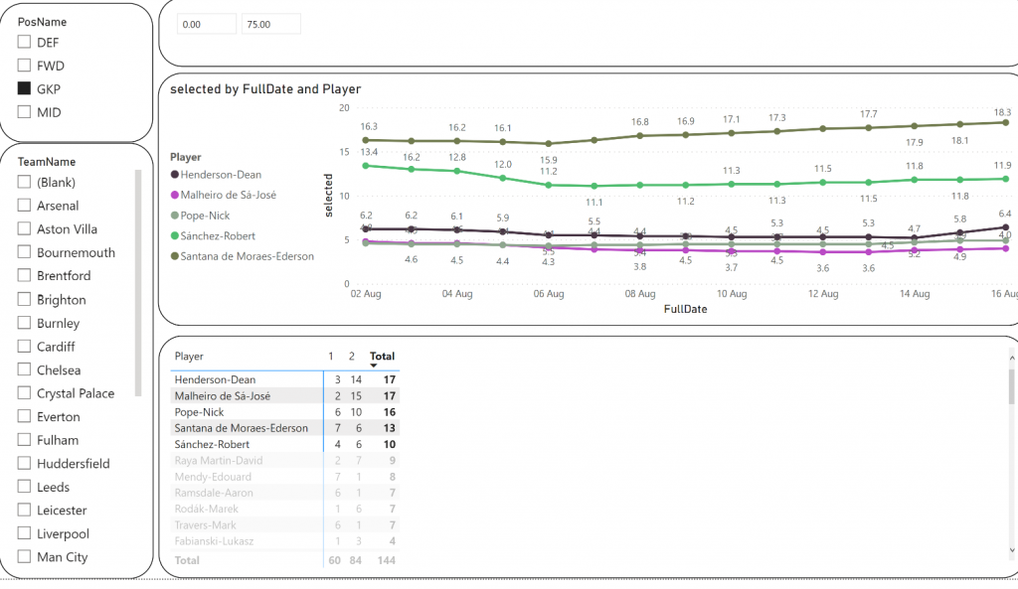Check the Cardiff checkbox

click(24, 347)
